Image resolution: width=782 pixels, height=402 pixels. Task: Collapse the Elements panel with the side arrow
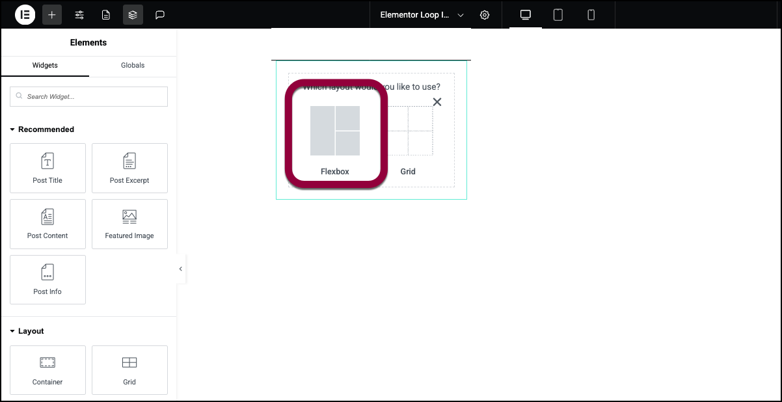(x=181, y=269)
